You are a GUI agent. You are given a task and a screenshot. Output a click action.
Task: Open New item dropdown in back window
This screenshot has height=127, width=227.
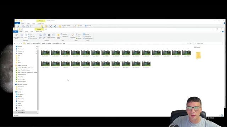point(66,26)
